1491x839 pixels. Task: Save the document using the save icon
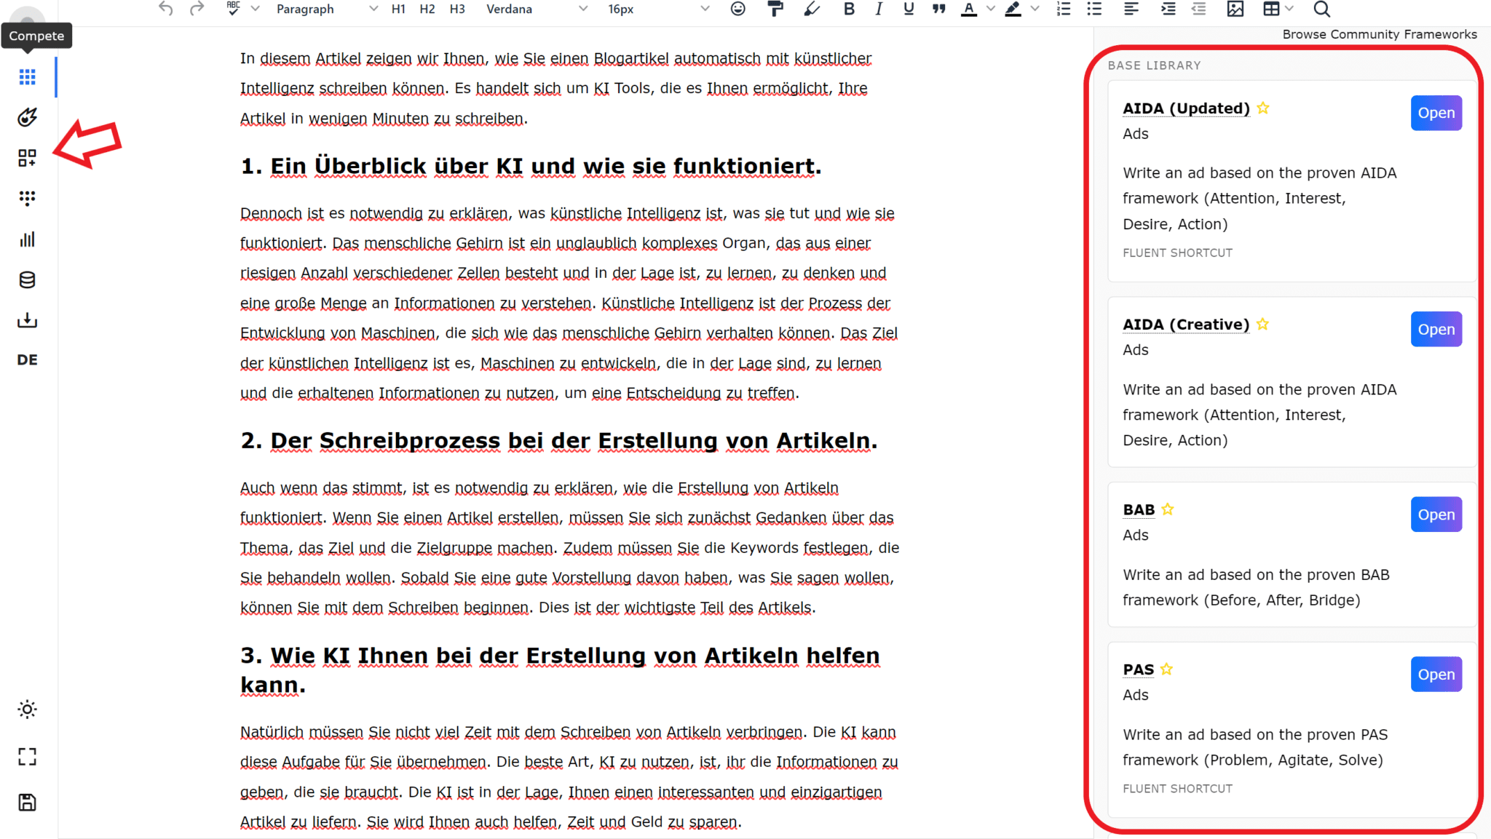(27, 801)
